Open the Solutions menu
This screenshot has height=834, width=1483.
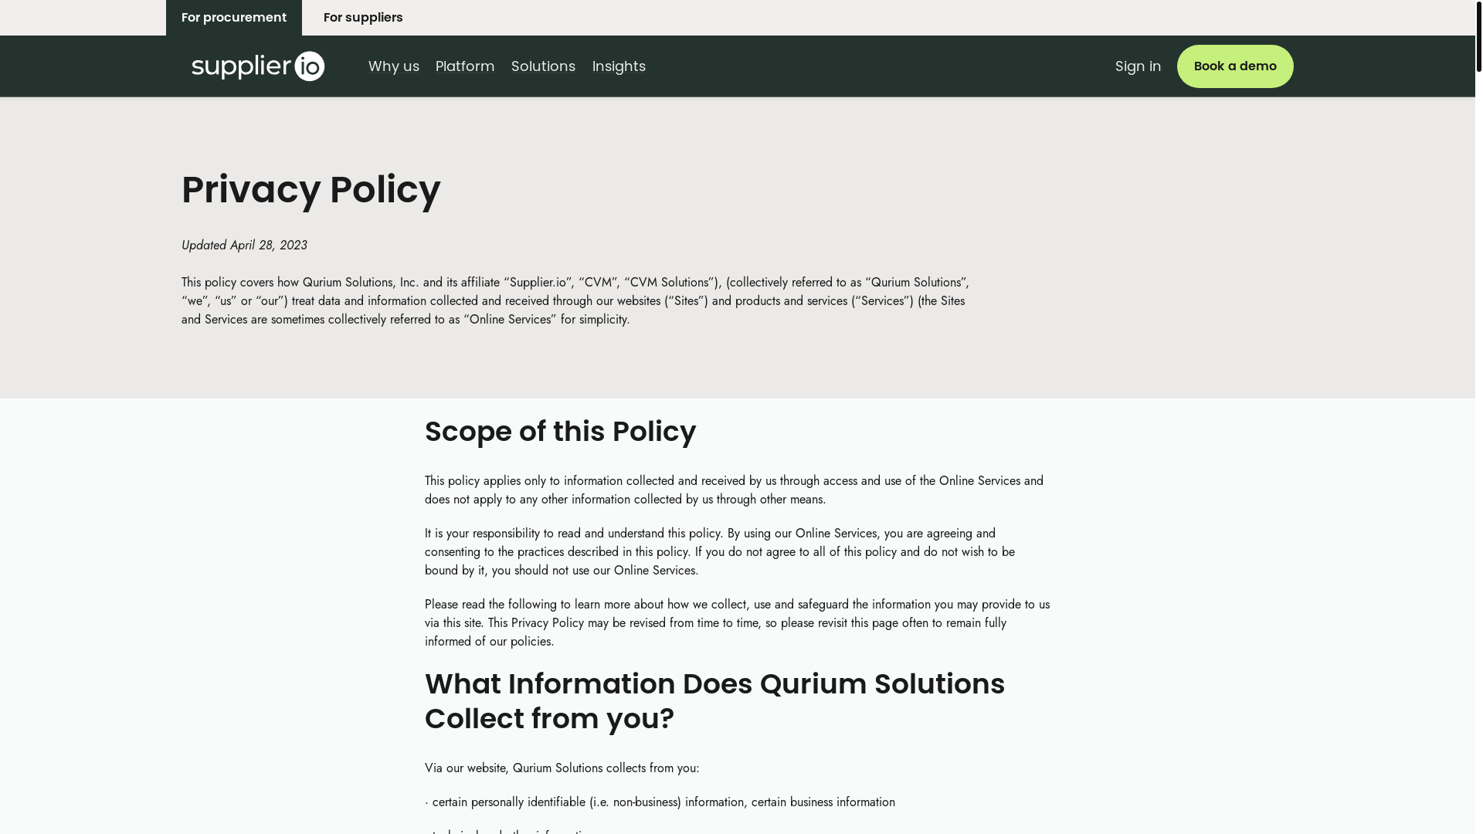[x=543, y=66]
